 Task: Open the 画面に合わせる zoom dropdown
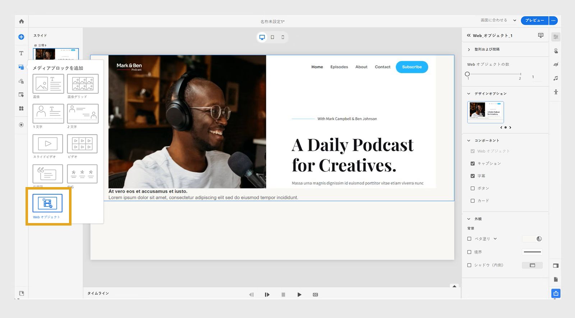(498, 20)
